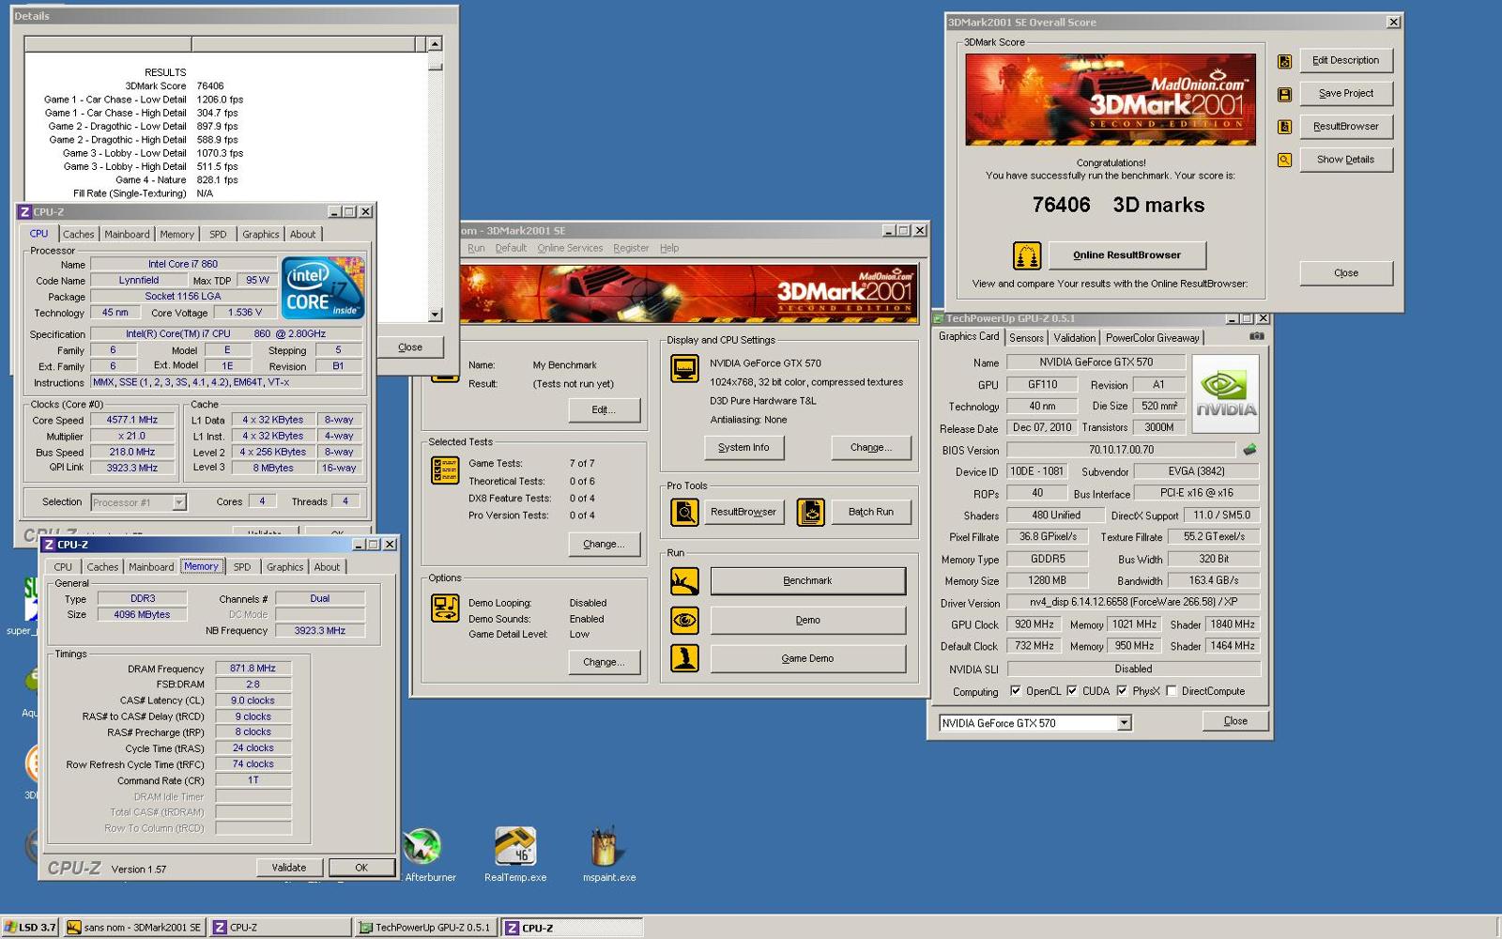Image resolution: width=1502 pixels, height=939 pixels.
Task: Click the GPU-Z screenshot camera icon
Action: pyautogui.click(x=1257, y=336)
